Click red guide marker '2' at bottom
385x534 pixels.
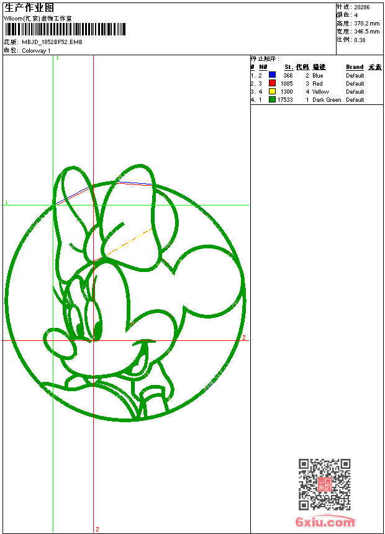pos(97,529)
